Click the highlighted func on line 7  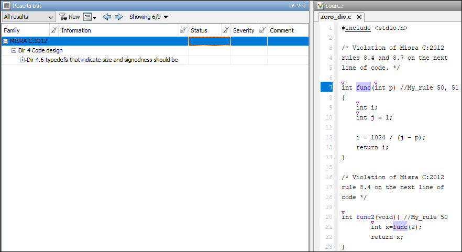tap(364, 87)
